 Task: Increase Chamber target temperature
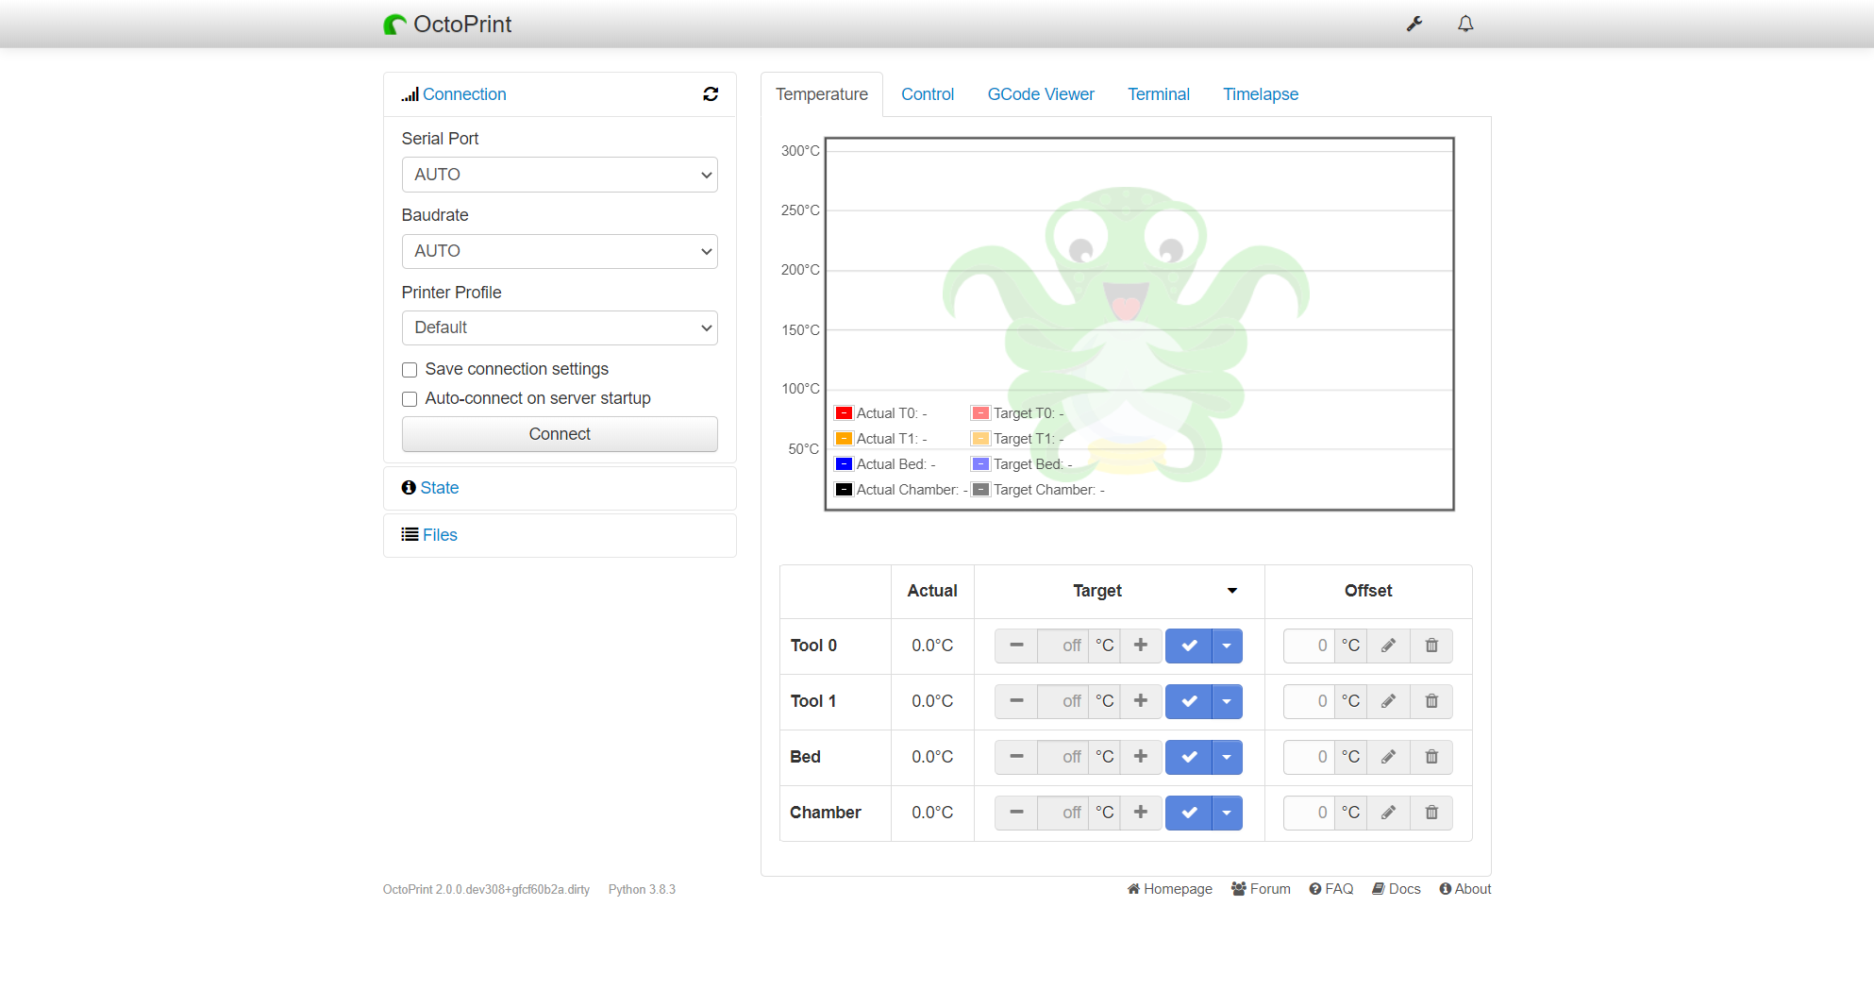click(x=1141, y=813)
